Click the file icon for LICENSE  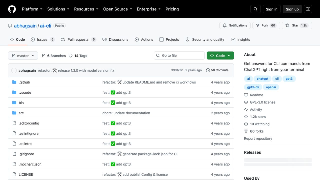tap(14, 174)
